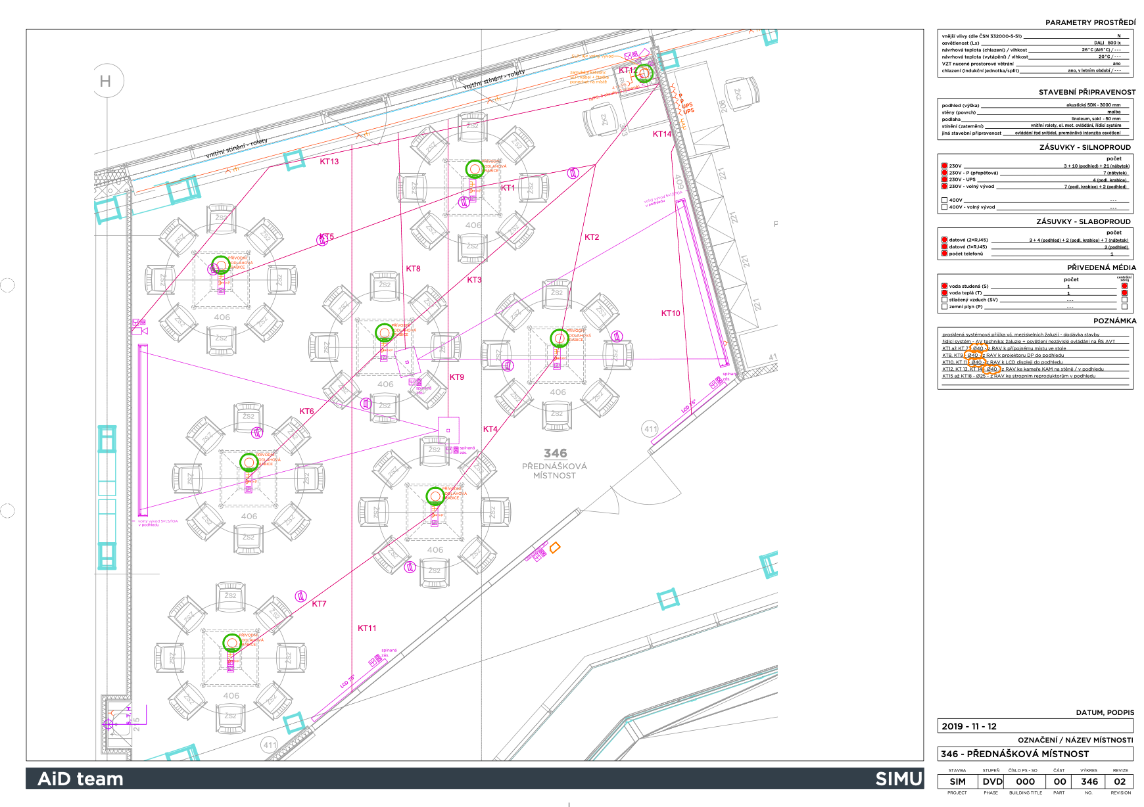The width and height of the screenshot is (1144, 807).
Task: Click the KT13 cable route label
Action: 329,162
